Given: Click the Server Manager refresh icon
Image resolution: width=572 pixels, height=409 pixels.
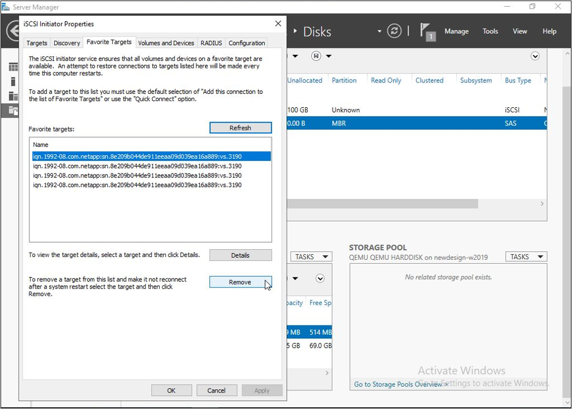Looking at the screenshot, I should coord(394,31).
